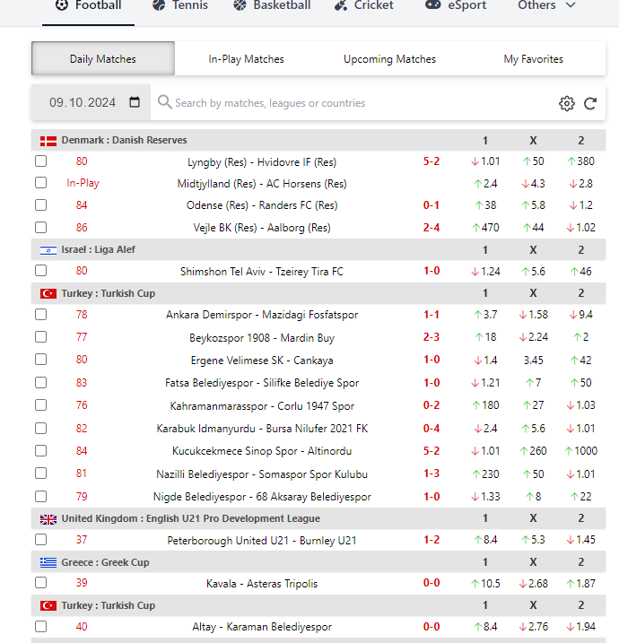Click the 1000 away odds for Altinordu
The height and width of the screenshot is (643, 619).
coord(580,451)
